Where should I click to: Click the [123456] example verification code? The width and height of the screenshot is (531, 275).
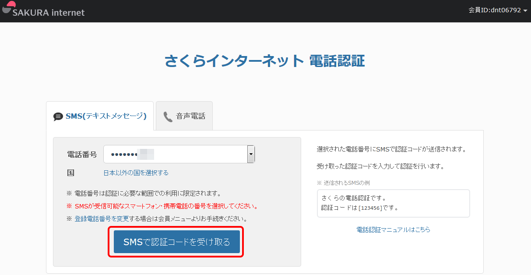click(370, 208)
